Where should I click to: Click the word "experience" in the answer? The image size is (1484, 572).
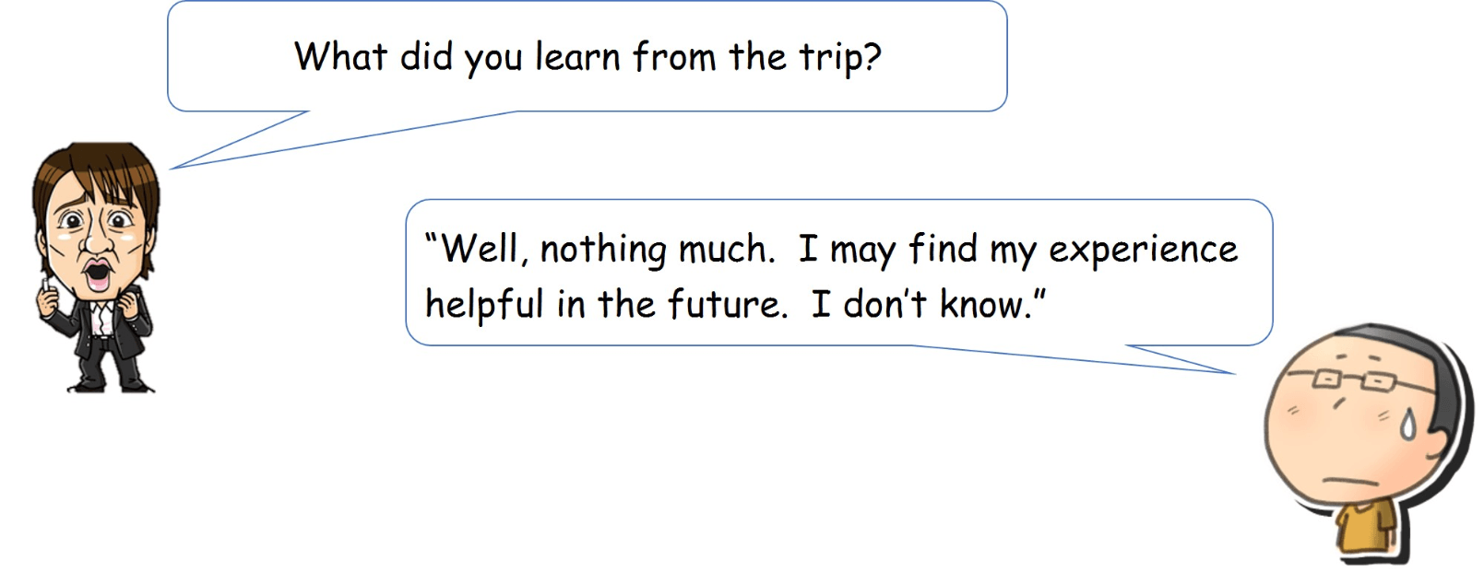1143,251
